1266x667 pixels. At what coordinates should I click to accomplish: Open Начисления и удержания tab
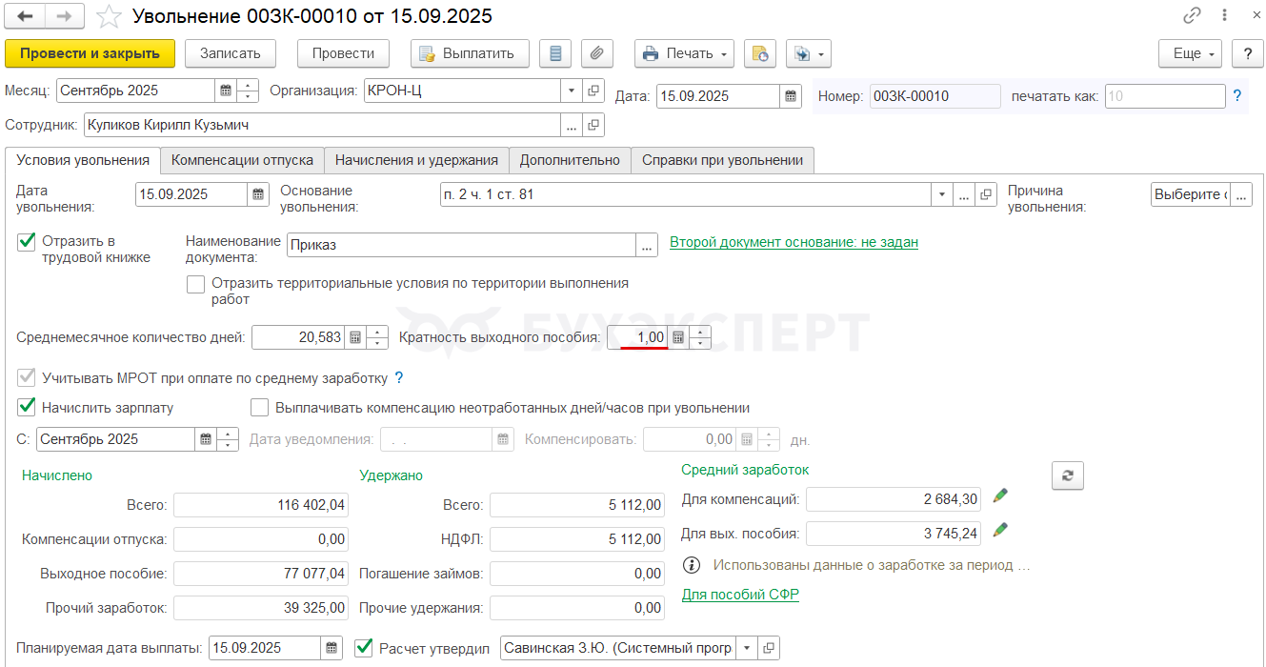tap(416, 160)
